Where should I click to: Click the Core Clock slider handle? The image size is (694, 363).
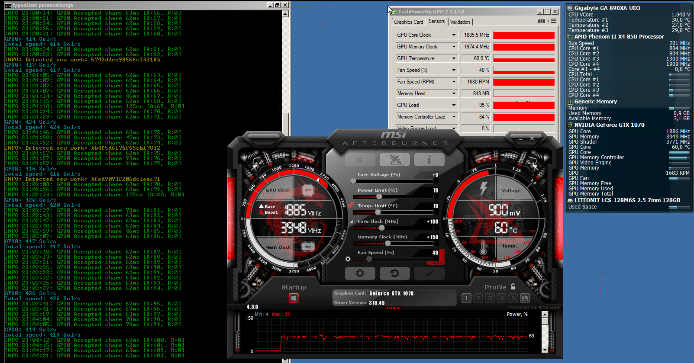pyautogui.click(x=381, y=228)
